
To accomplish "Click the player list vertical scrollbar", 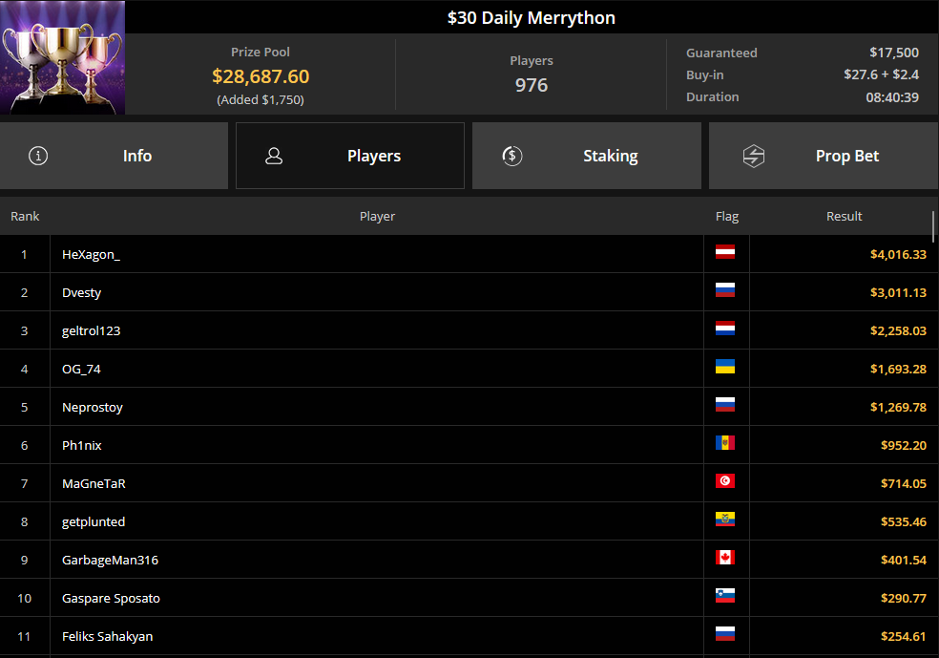I will [933, 226].
